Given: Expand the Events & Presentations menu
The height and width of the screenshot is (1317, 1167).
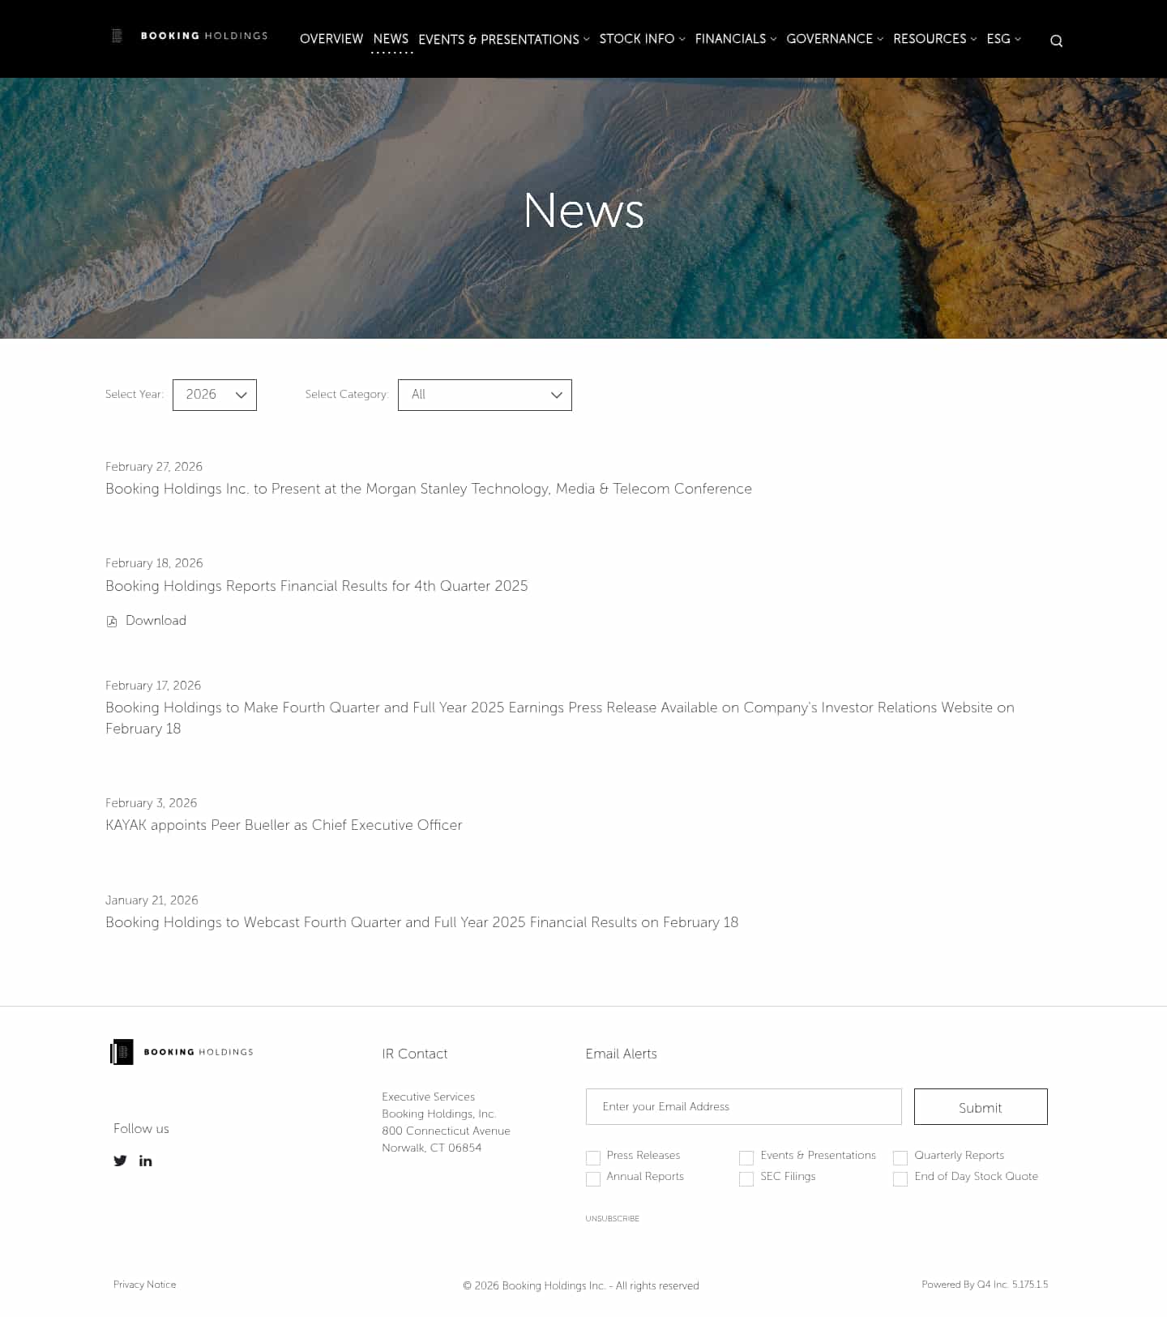Looking at the screenshot, I should click(x=503, y=39).
